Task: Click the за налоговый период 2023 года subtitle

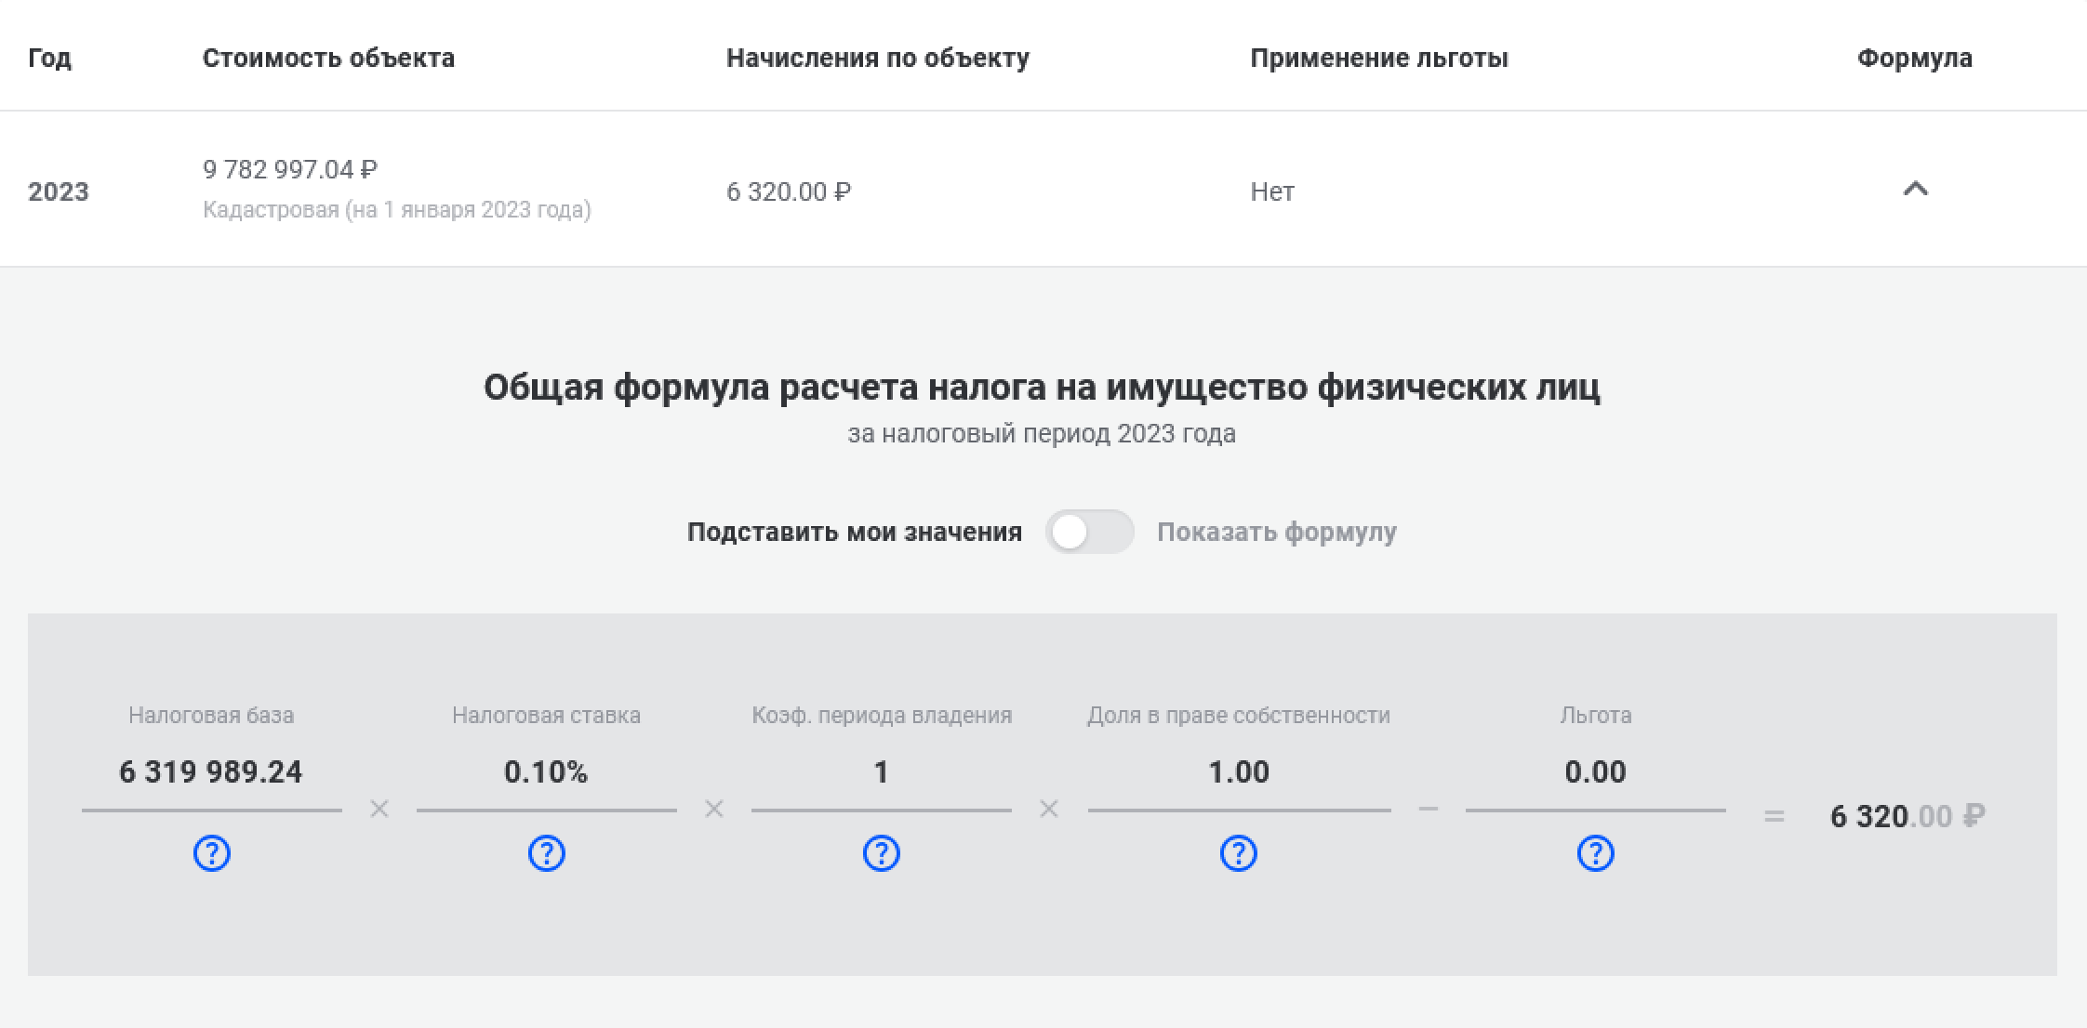Action: pyautogui.click(x=1042, y=433)
